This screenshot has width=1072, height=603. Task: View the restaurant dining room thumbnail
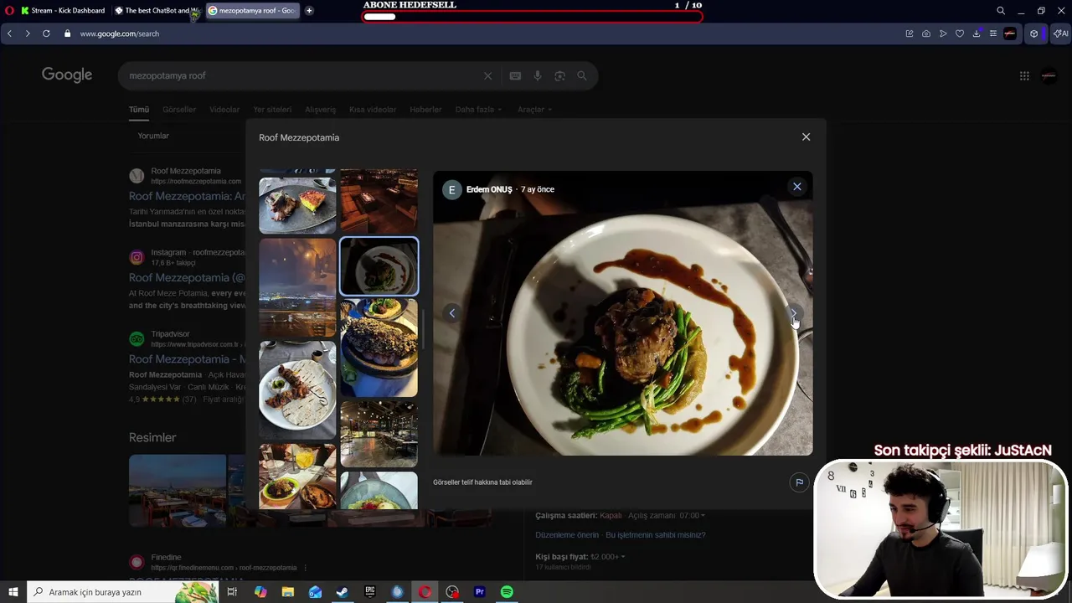pyautogui.click(x=379, y=434)
